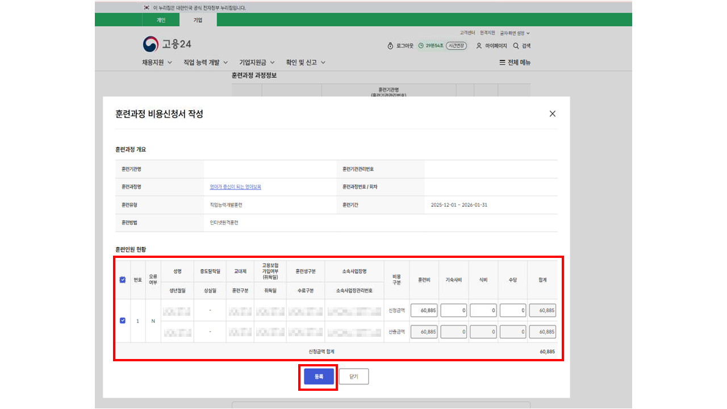Switch to the 개인 tab

tap(161, 20)
